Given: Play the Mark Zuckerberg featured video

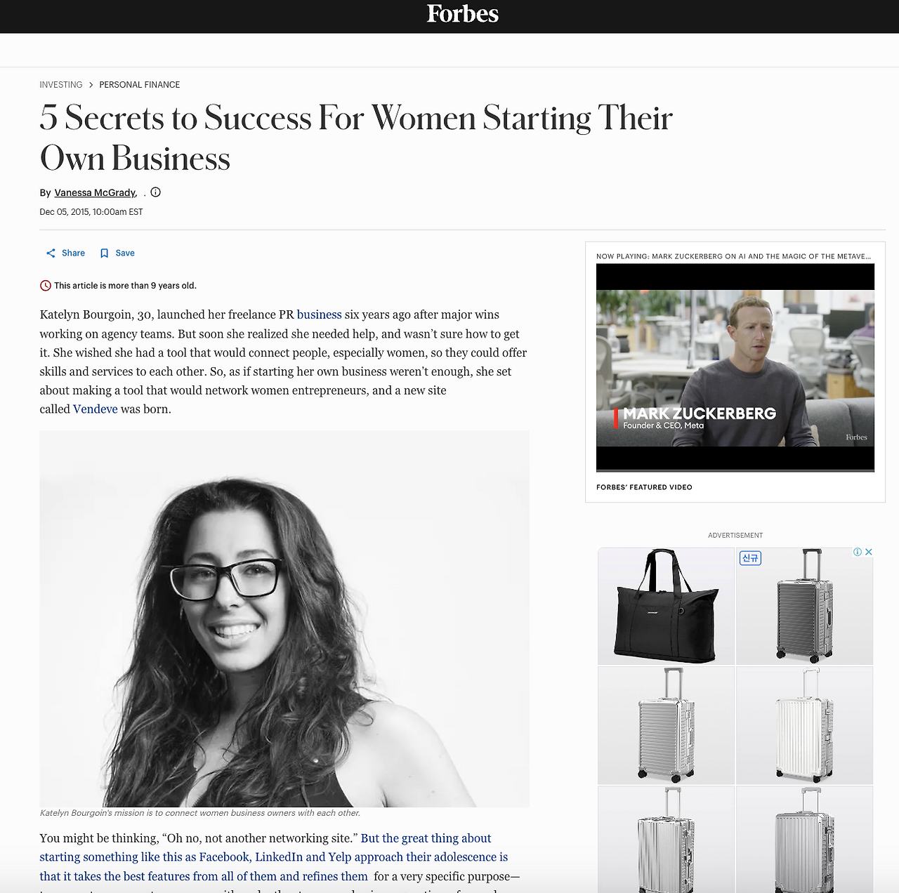Looking at the screenshot, I should tap(735, 368).
